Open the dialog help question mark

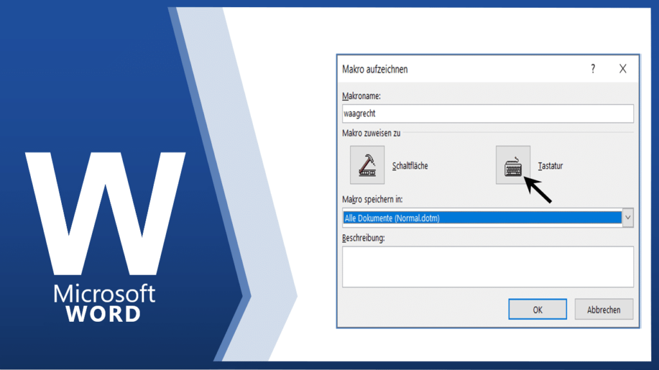click(x=593, y=69)
